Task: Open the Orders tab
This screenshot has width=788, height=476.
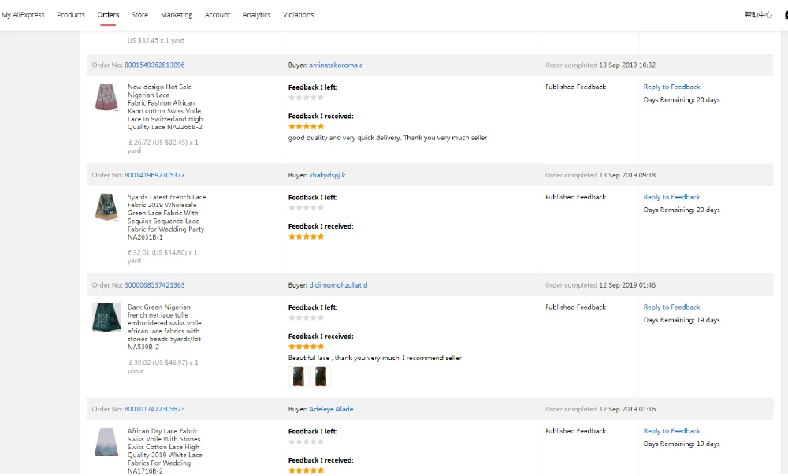Action: point(108,15)
